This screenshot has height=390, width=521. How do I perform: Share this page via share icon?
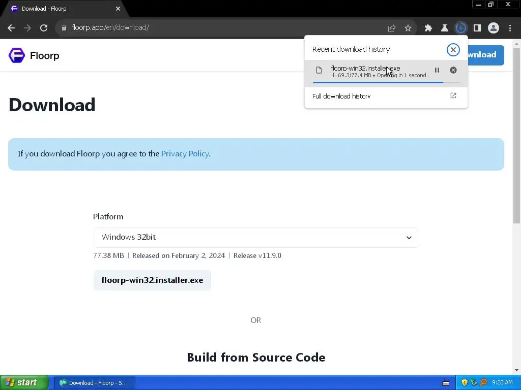coord(392,28)
